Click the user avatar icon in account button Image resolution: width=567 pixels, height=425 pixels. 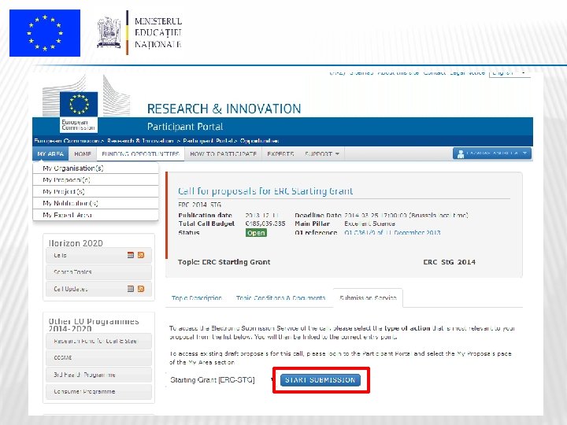tap(461, 153)
